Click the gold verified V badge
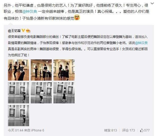155x136 pixels. tap(23, 30)
